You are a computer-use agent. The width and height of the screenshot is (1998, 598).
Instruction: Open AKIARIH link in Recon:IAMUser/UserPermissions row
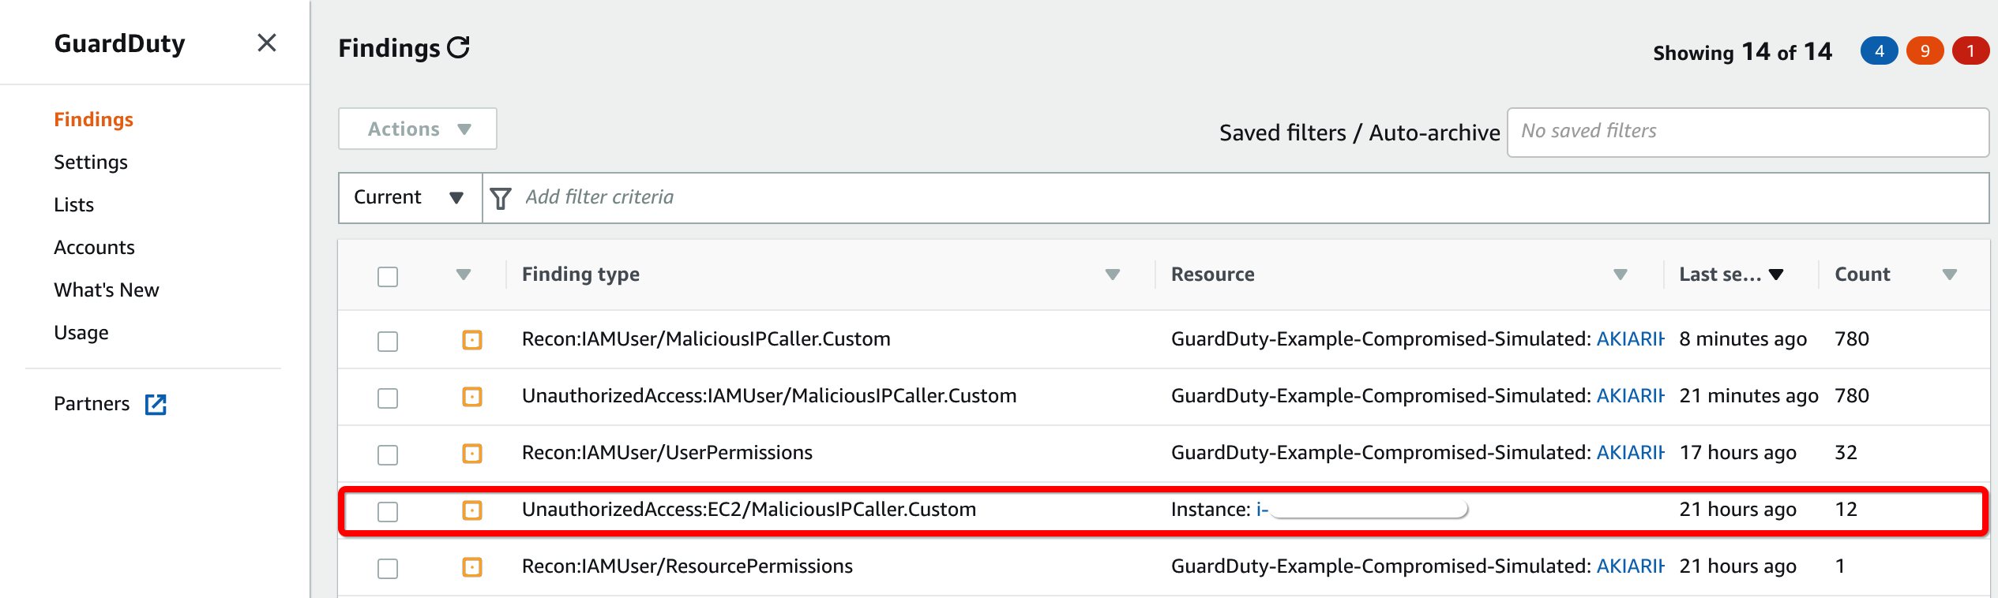pyautogui.click(x=1630, y=452)
